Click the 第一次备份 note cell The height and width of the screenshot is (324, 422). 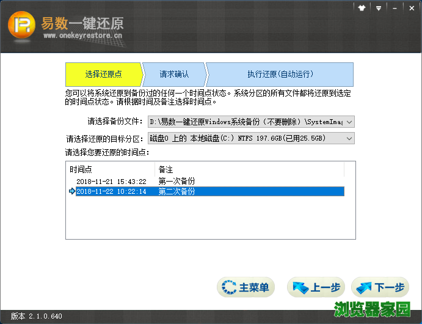176,182
